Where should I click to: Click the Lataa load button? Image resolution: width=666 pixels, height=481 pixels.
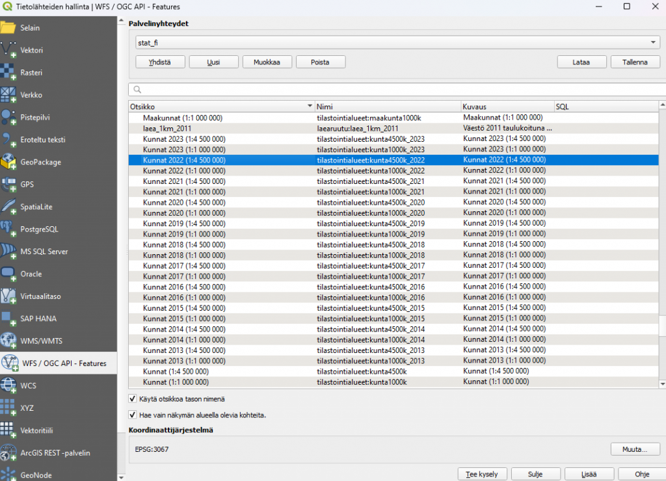tap(581, 62)
